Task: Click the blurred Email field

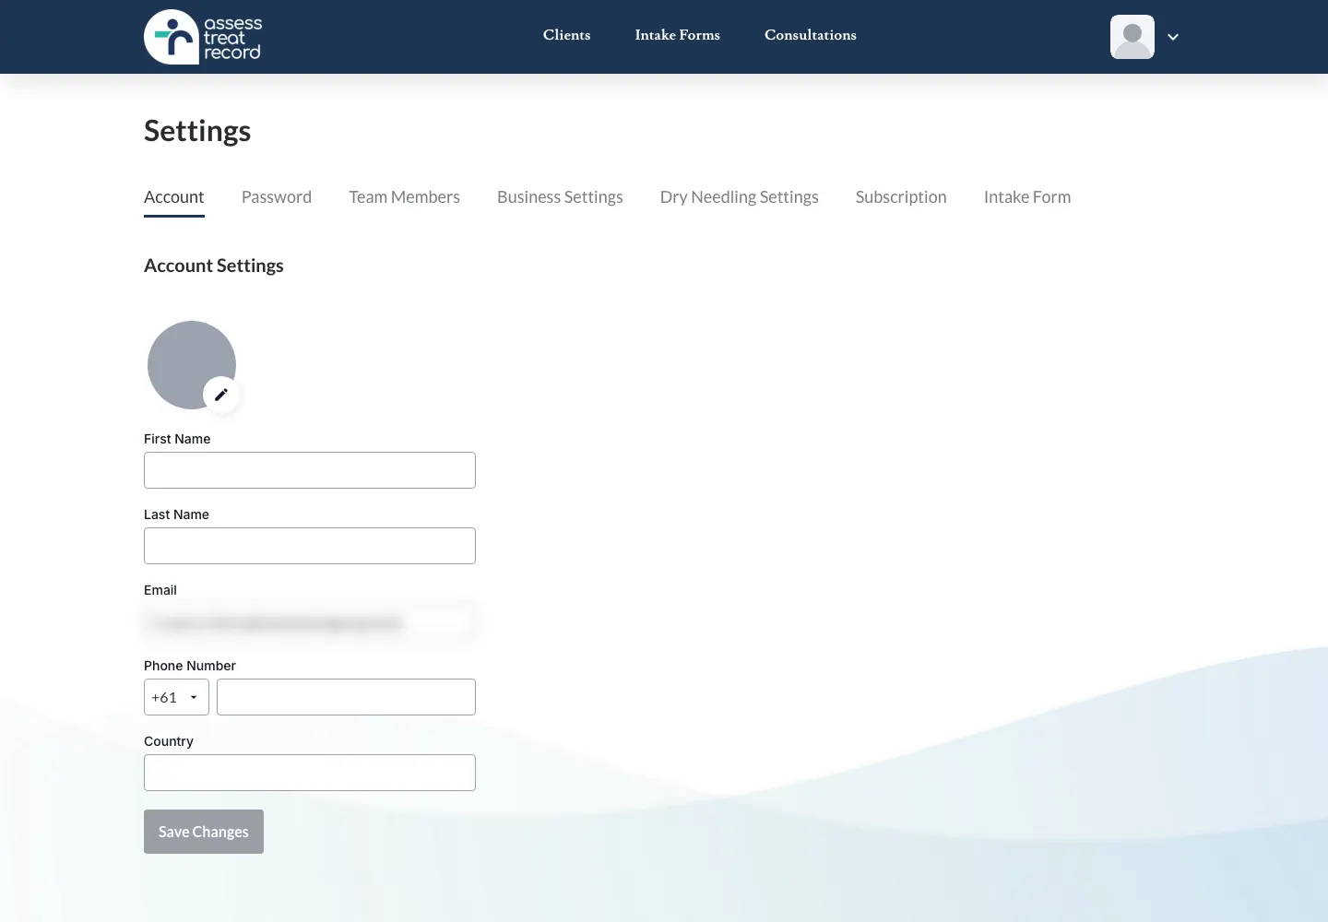Action: pyautogui.click(x=310, y=622)
